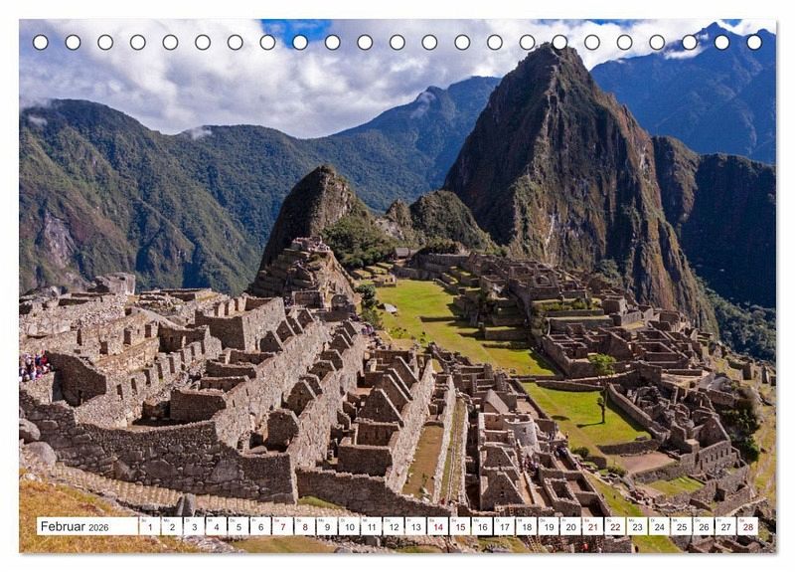Click the date cell numbered 20
Image resolution: width=795 pixels, height=572 pixels.
click(x=570, y=526)
